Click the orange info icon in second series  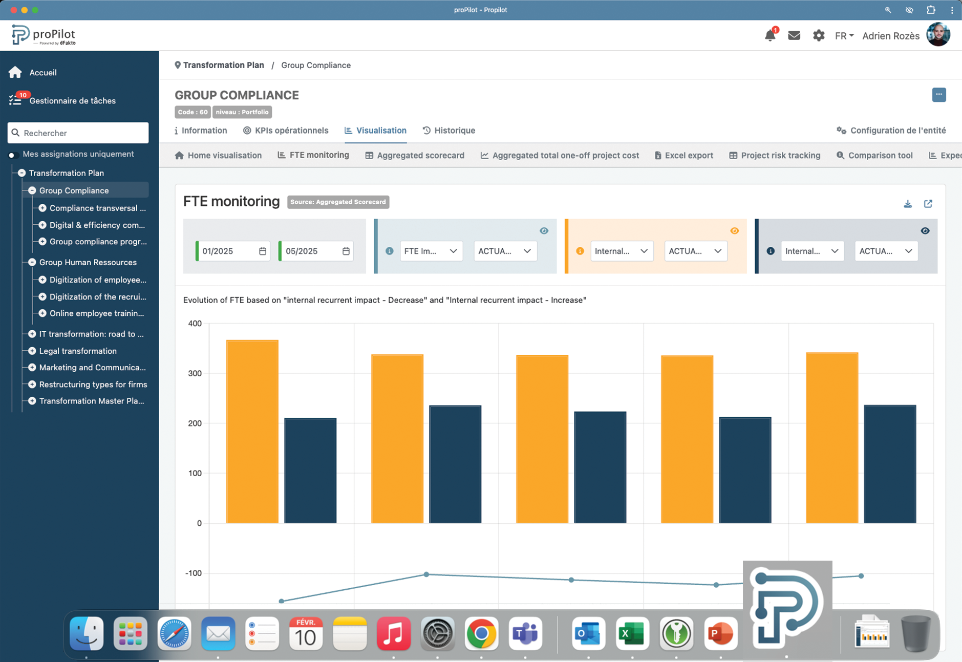[x=580, y=251]
